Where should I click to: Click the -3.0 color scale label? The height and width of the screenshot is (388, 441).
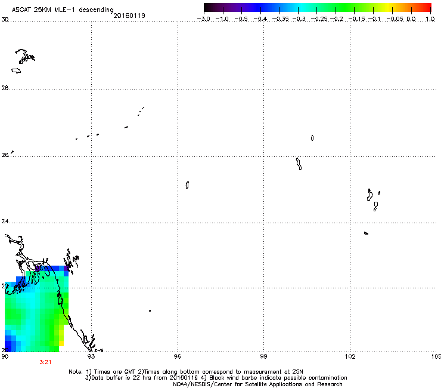click(x=204, y=19)
